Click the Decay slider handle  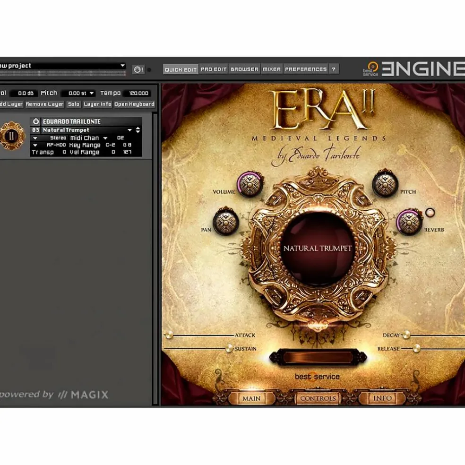click(406, 335)
